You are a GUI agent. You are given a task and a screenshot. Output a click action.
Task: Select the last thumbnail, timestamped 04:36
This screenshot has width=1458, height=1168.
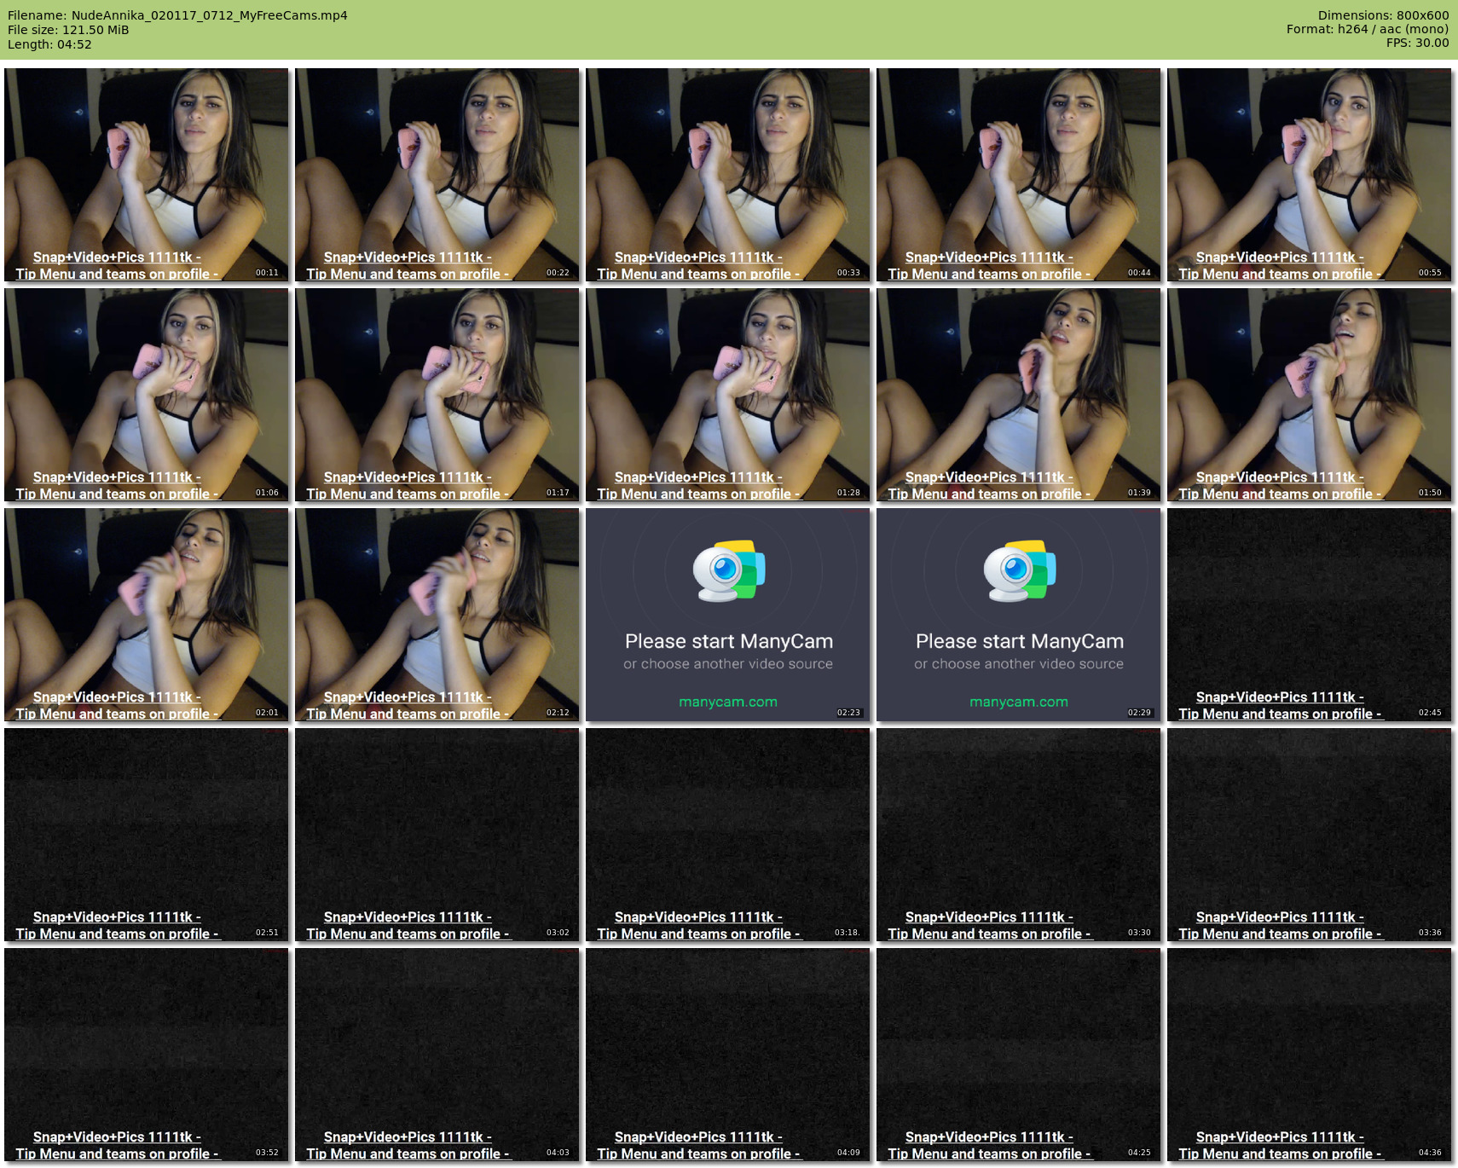[1309, 1055]
